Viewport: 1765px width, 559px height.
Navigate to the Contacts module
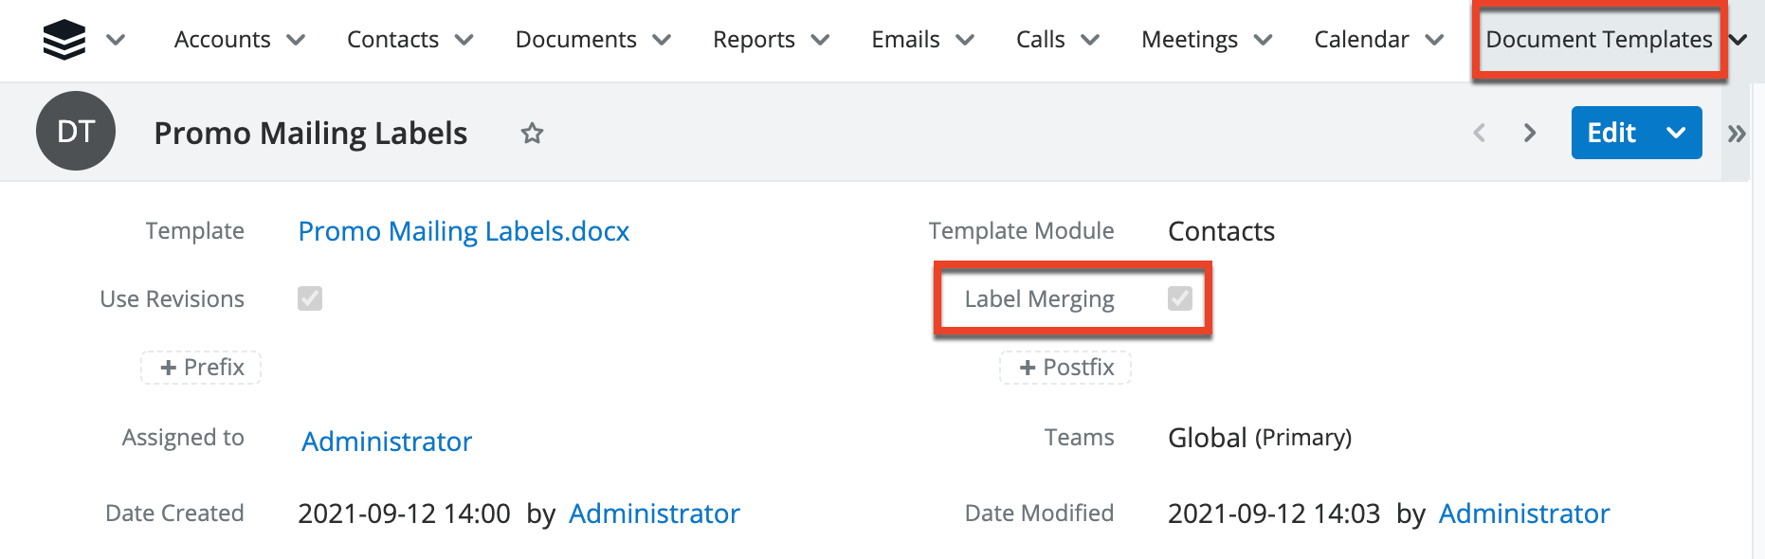pos(392,40)
